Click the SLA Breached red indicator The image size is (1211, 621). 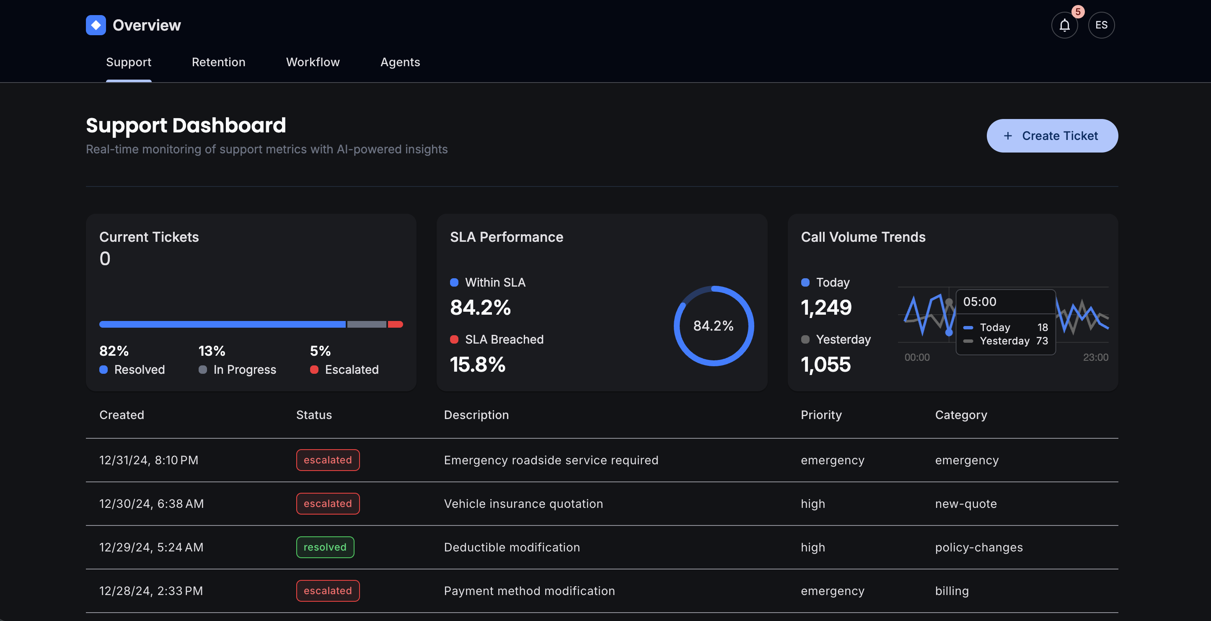click(454, 339)
